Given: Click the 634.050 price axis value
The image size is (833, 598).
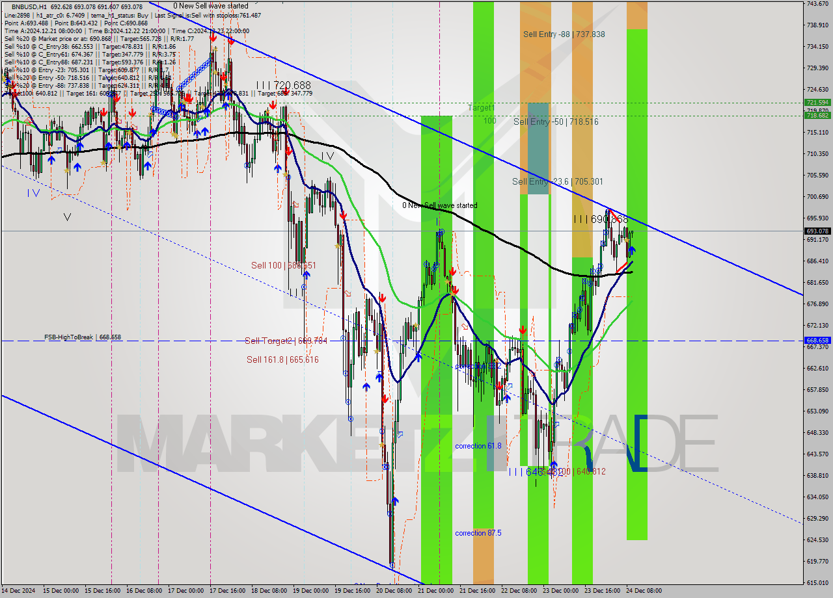Looking at the screenshot, I should (817, 497).
